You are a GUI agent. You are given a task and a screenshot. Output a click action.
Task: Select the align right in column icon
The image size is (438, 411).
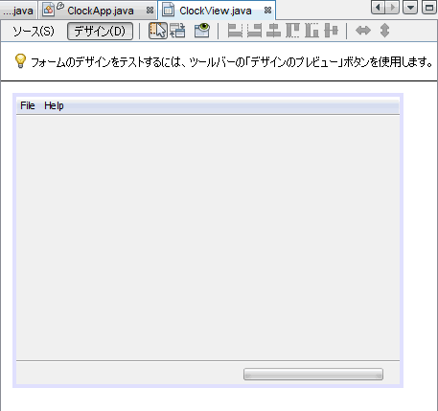pyautogui.click(x=254, y=31)
